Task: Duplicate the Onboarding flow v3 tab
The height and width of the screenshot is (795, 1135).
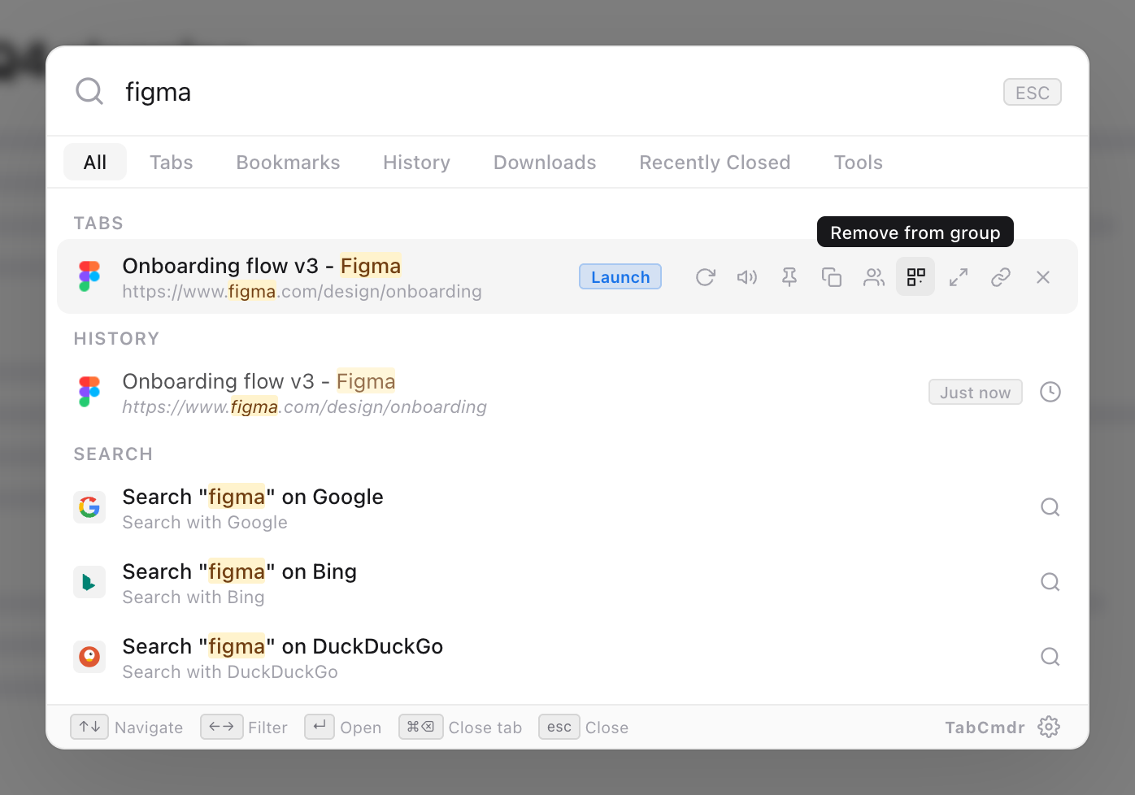Action: (x=832, y=277)
